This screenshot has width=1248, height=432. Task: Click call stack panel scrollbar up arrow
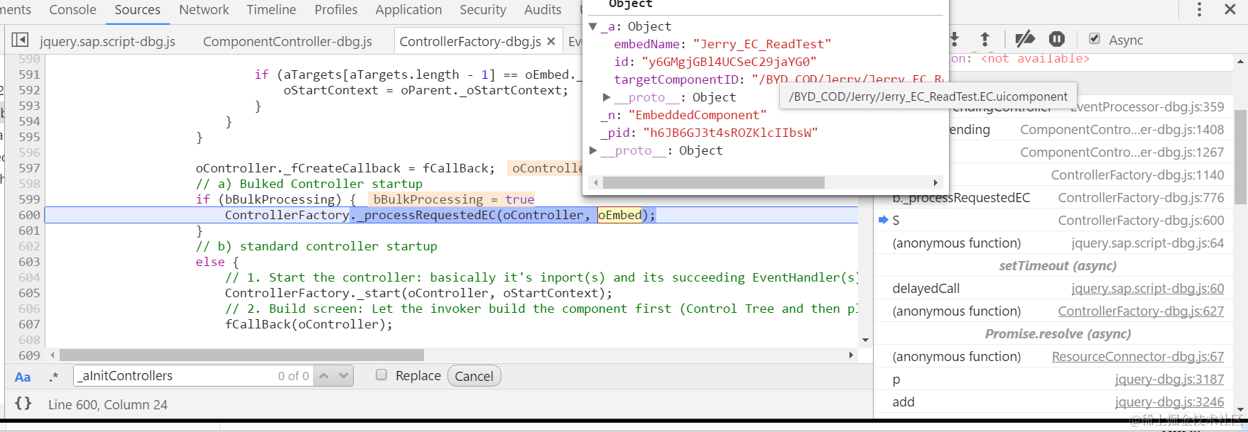point(1241,62)
